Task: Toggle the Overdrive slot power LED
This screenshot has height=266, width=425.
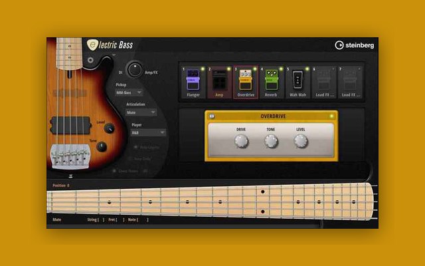Action: click(255, 69)
